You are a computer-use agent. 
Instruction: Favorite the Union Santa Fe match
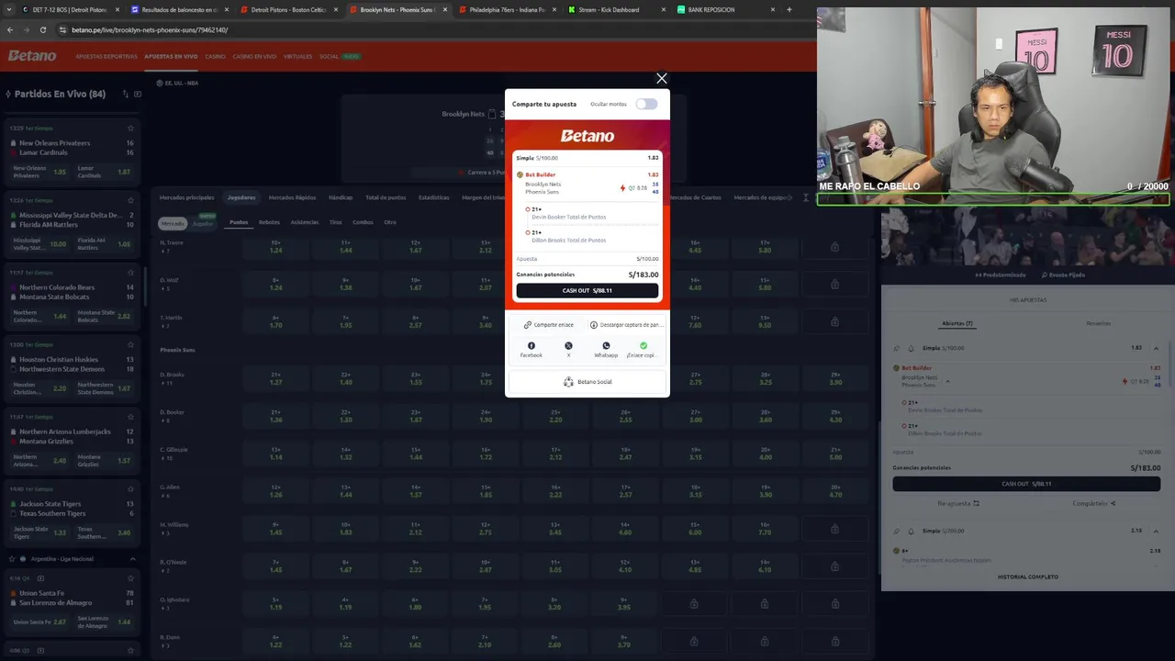(x=130, y=578)
